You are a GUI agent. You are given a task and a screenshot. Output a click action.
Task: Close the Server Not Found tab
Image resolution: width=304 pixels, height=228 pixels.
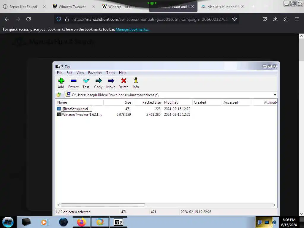[x=44, y=7]
